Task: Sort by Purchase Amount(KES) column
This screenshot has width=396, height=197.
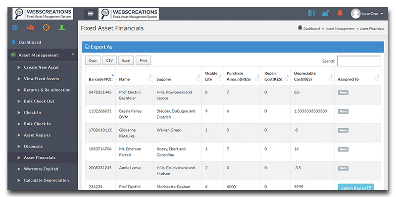Action: pos(242,76)
